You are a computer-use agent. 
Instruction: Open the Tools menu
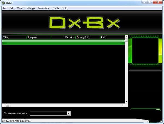click(x=55, y=8)
